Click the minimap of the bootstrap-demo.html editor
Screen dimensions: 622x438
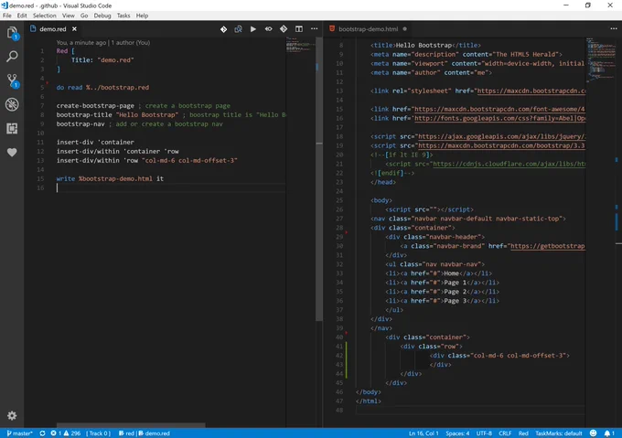tap(600, 59)
